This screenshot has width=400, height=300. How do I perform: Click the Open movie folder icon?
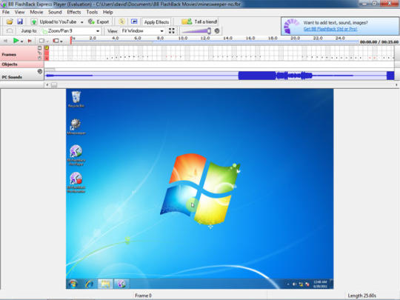10,21
